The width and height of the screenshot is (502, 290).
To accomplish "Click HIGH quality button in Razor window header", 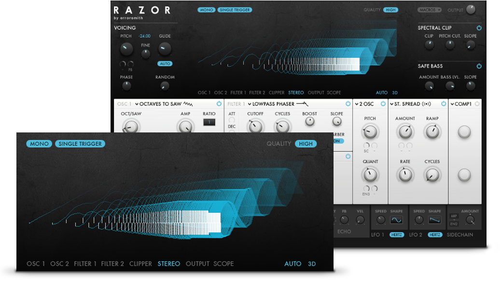I will pos(390,10).
